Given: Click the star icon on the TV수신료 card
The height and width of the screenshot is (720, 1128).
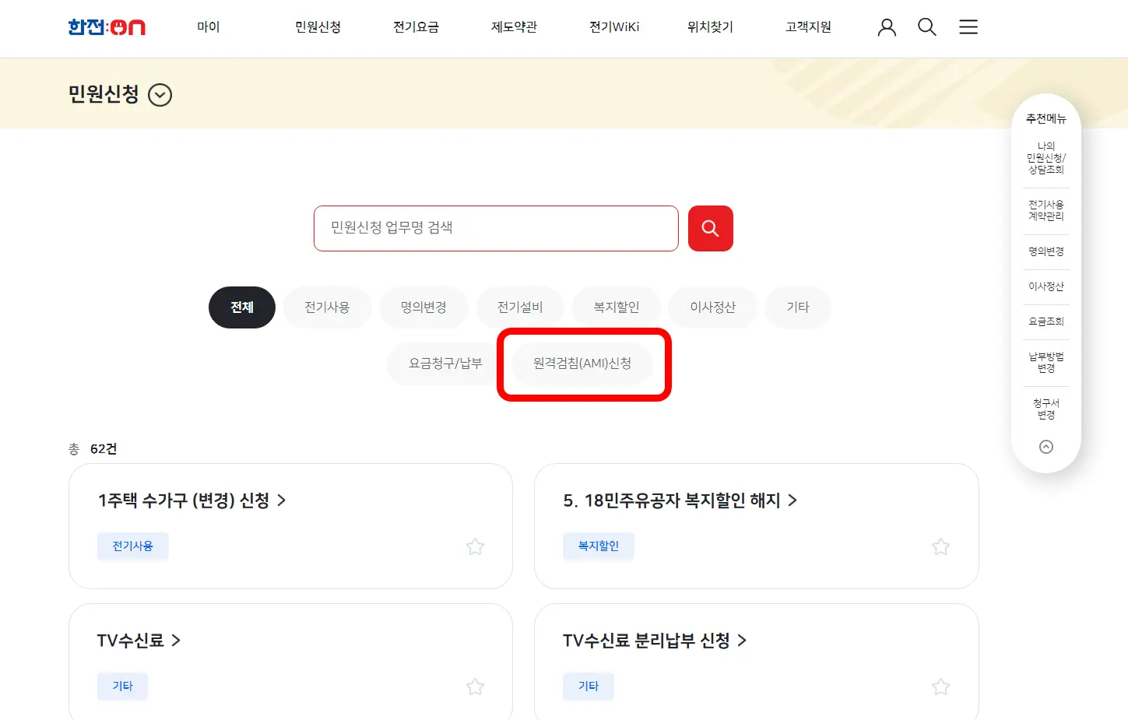Looking at the screenshot, I should tap(475, 687).
